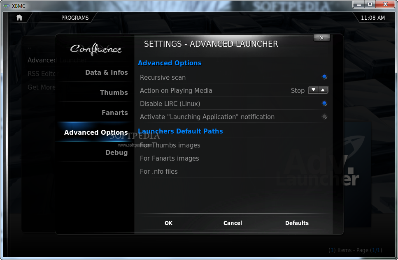
Task: Toggle Disable LIRC (Linux) option
Action: click(x=324, y=104)
